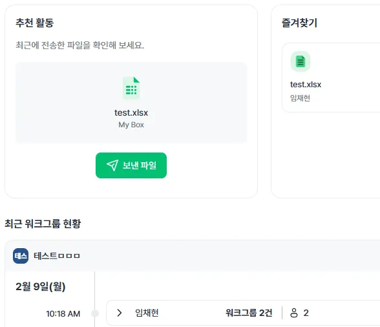
Task: Open the 테스트ㅁㅁㅁ workgroup header
Action: tap(57, 256)
